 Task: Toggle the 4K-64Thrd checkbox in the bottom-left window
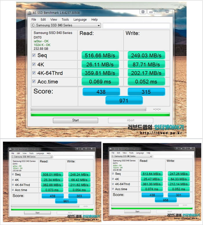[13, 185]
